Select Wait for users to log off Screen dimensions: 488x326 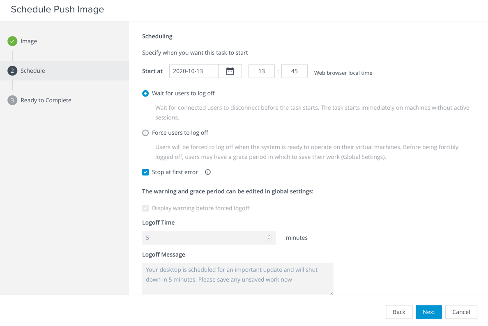[145, 94]
